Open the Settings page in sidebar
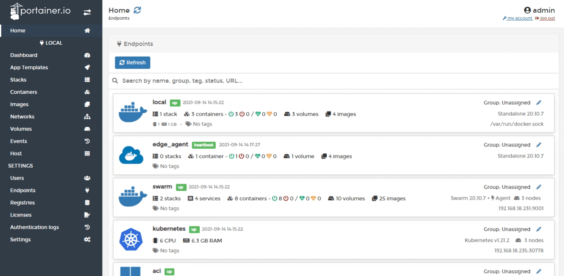The image size is (564, 276). pos(20,240)
